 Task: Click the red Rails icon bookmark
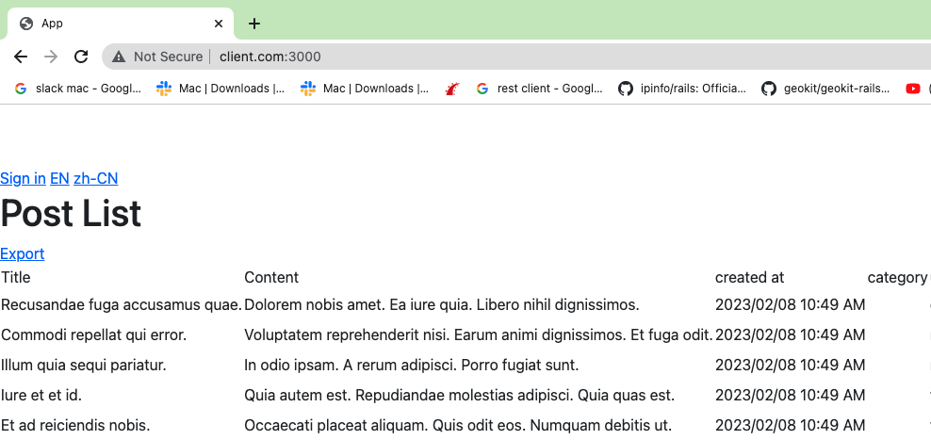453,89
